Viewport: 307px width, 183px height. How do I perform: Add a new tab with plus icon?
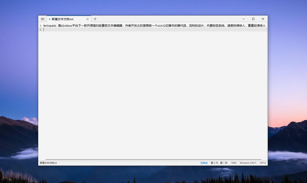[95, 19]
